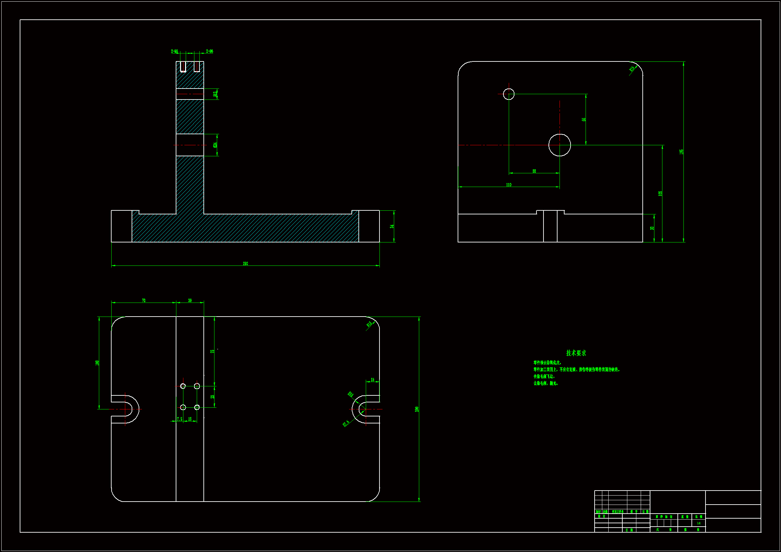Click the 70 dimension above plan view
The image size is (781, 552).
pos(144,300)
